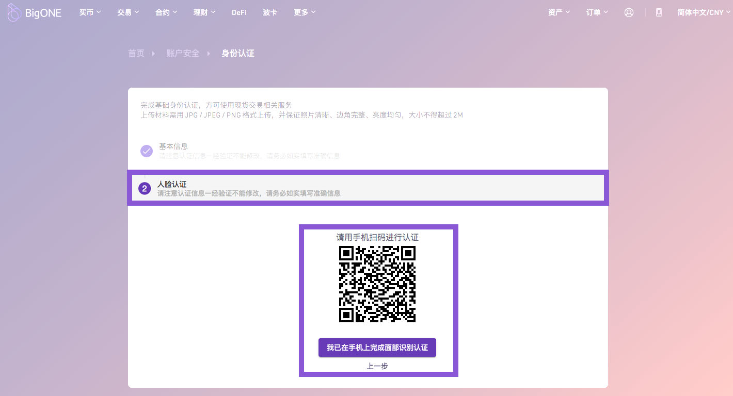The image size is (733, 396).
Task: Click the 上传材料需用 JPG / JPEG / PNG text
Action: tap(301, 115)
